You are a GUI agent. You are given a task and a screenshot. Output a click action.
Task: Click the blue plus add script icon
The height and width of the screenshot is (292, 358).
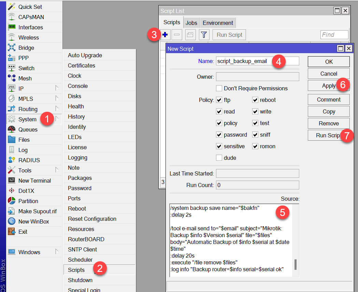[166, 34]
